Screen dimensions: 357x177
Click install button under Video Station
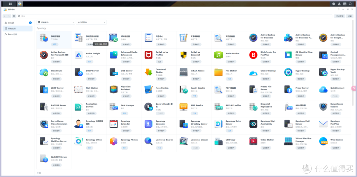(x=266, y=148)
